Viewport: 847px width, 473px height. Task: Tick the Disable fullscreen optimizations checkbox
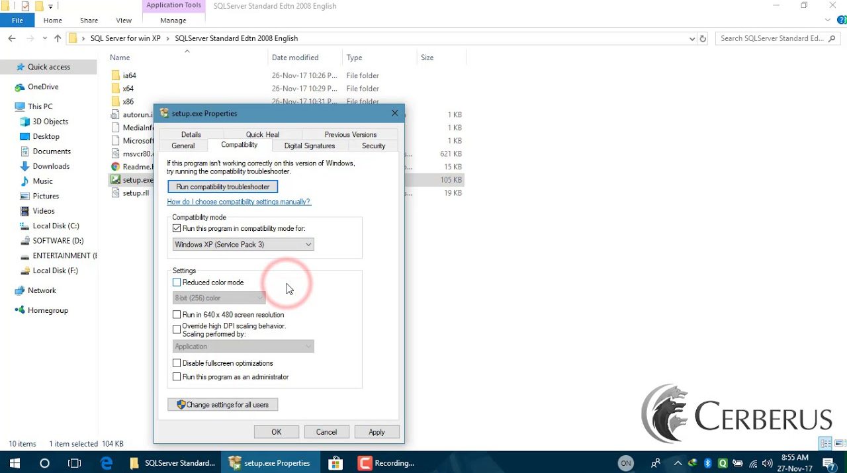click(x=177, y=363)
